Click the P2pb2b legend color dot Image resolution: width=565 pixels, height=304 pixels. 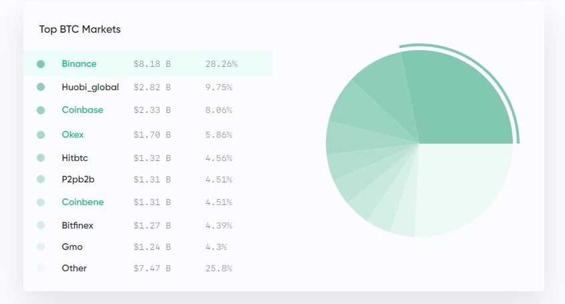(x=41, y=179)
